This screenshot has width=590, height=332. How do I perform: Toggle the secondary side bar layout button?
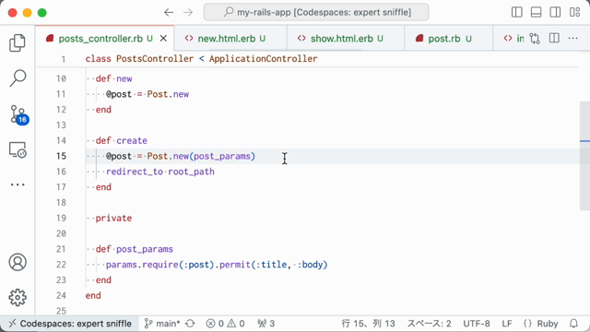point(555,12)
